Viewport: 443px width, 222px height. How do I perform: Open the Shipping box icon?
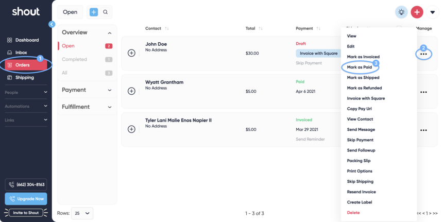point(9,77)
